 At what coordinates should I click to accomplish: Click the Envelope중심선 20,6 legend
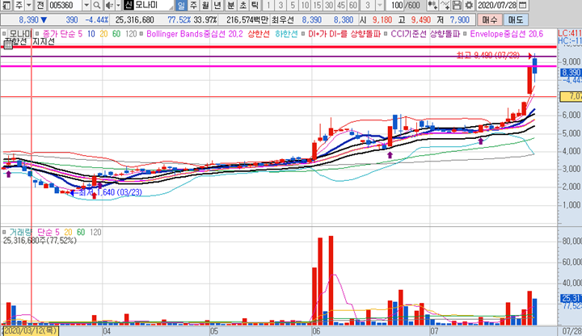pyautogui.click(x=506, y=34)
